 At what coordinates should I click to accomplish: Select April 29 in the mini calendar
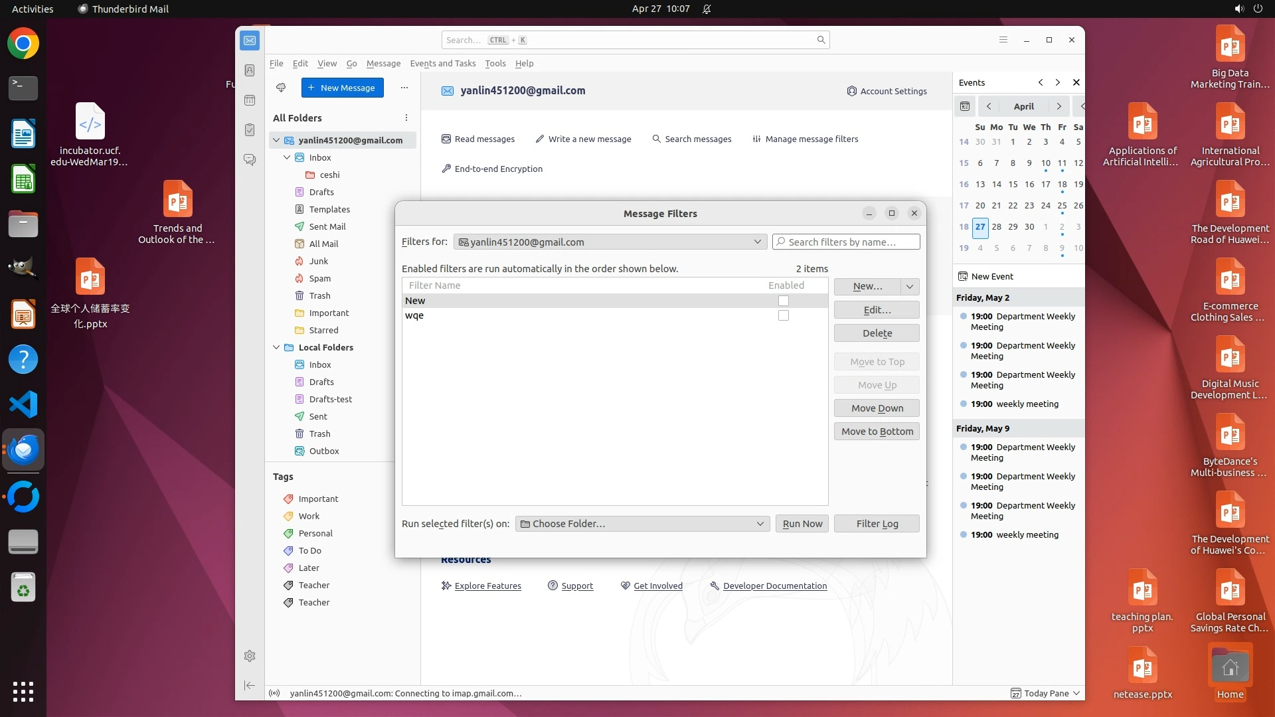(x=1013, y=227)
